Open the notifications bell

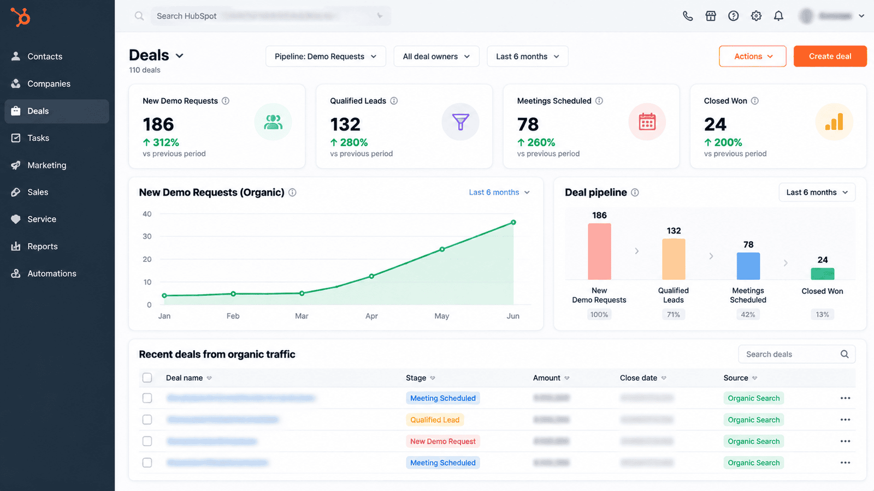[x=778, y=16]
